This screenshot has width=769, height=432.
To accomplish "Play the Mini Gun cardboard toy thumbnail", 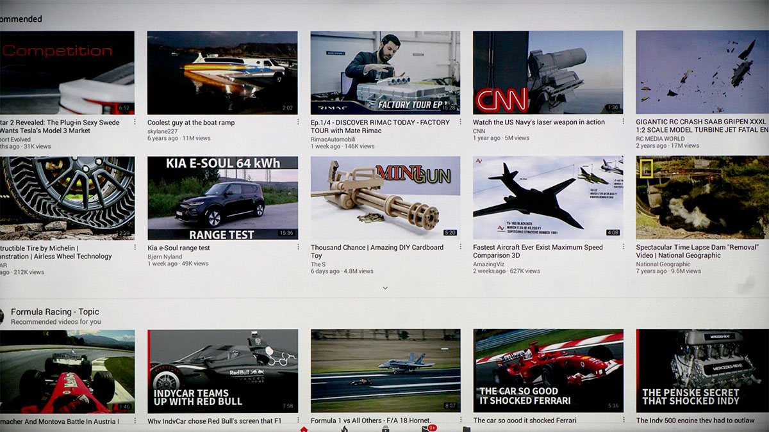I will click(385, 198).
